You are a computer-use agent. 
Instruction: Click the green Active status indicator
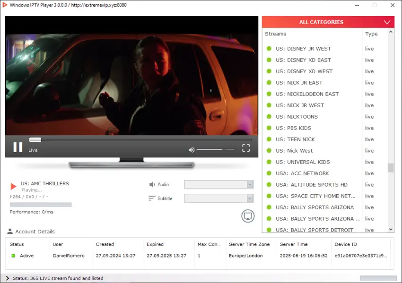(13, 256)
